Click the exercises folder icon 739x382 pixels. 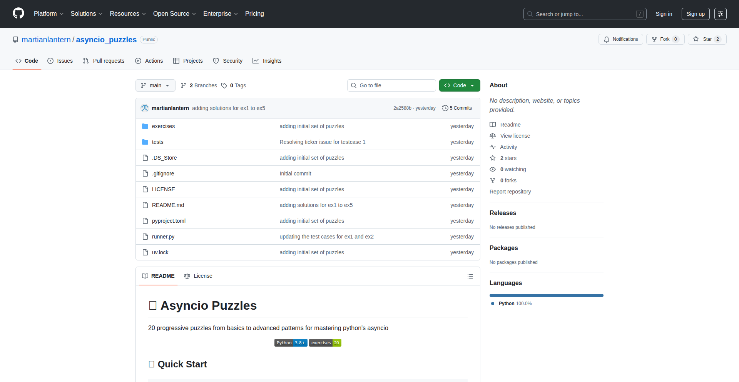[x=145, y=126]
